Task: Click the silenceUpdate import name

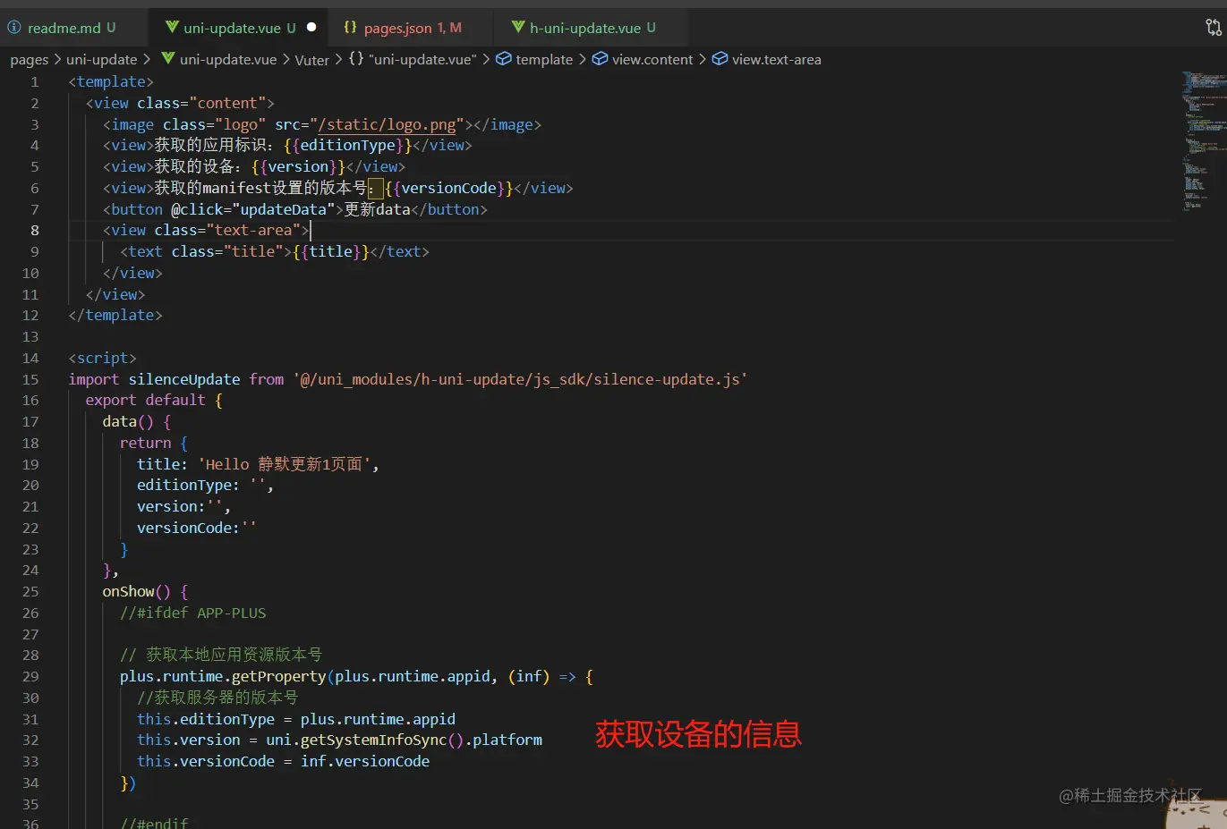Action: click(184, 379)
